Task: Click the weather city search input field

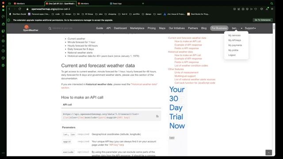Action: [62, 28]
